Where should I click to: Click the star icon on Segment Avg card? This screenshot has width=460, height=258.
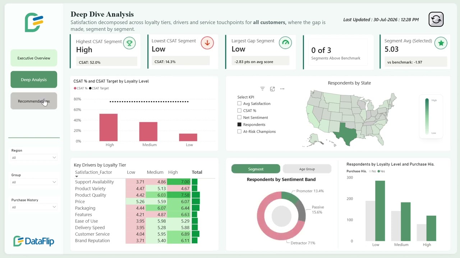click(x=441, y=43)
